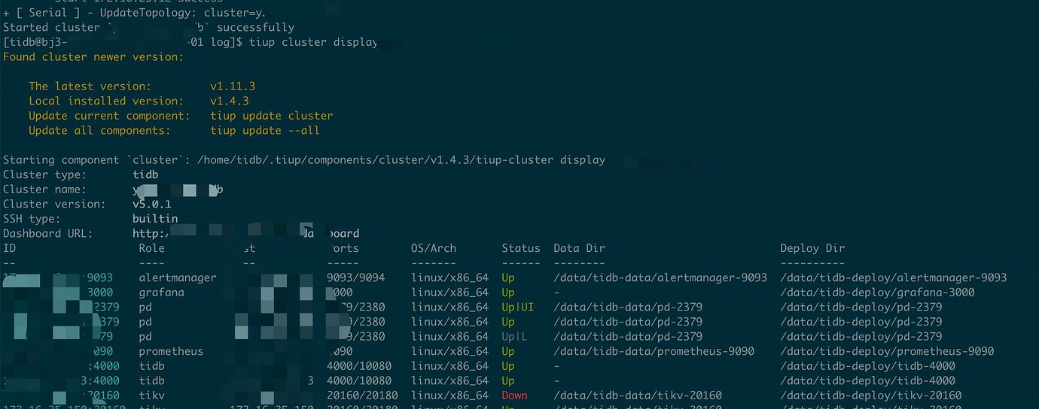Click the 'Deploy Dir' column header

(x=812, y=248)
